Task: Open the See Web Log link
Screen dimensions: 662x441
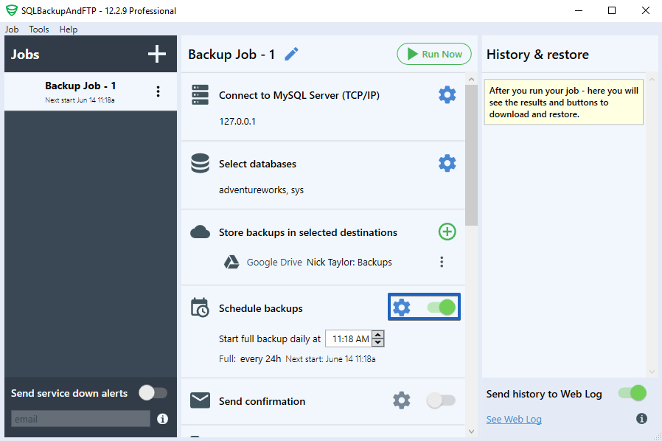Action: (x=514, y=419)
